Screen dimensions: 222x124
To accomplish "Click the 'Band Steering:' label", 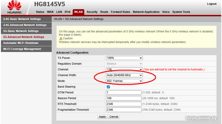I will tap(67, 87).
